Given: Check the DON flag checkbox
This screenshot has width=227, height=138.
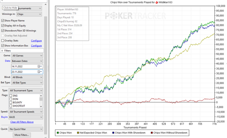Looking at the screenshot, I should click(x=11, y=99).
